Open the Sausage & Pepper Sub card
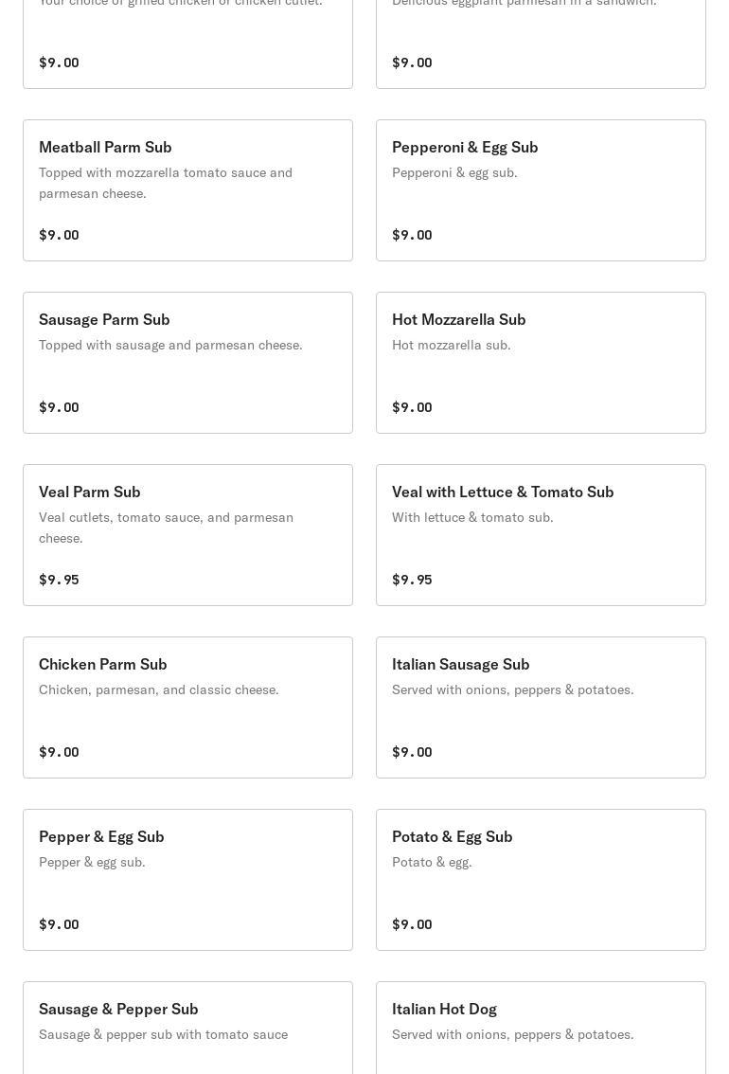The height and width of the screenshot is (1074, 729). (187, 1029)
